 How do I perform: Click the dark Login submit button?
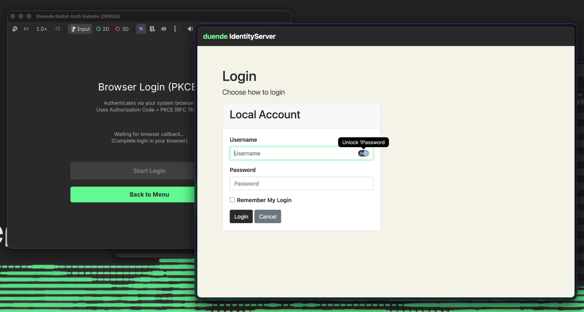click(241, 217)
